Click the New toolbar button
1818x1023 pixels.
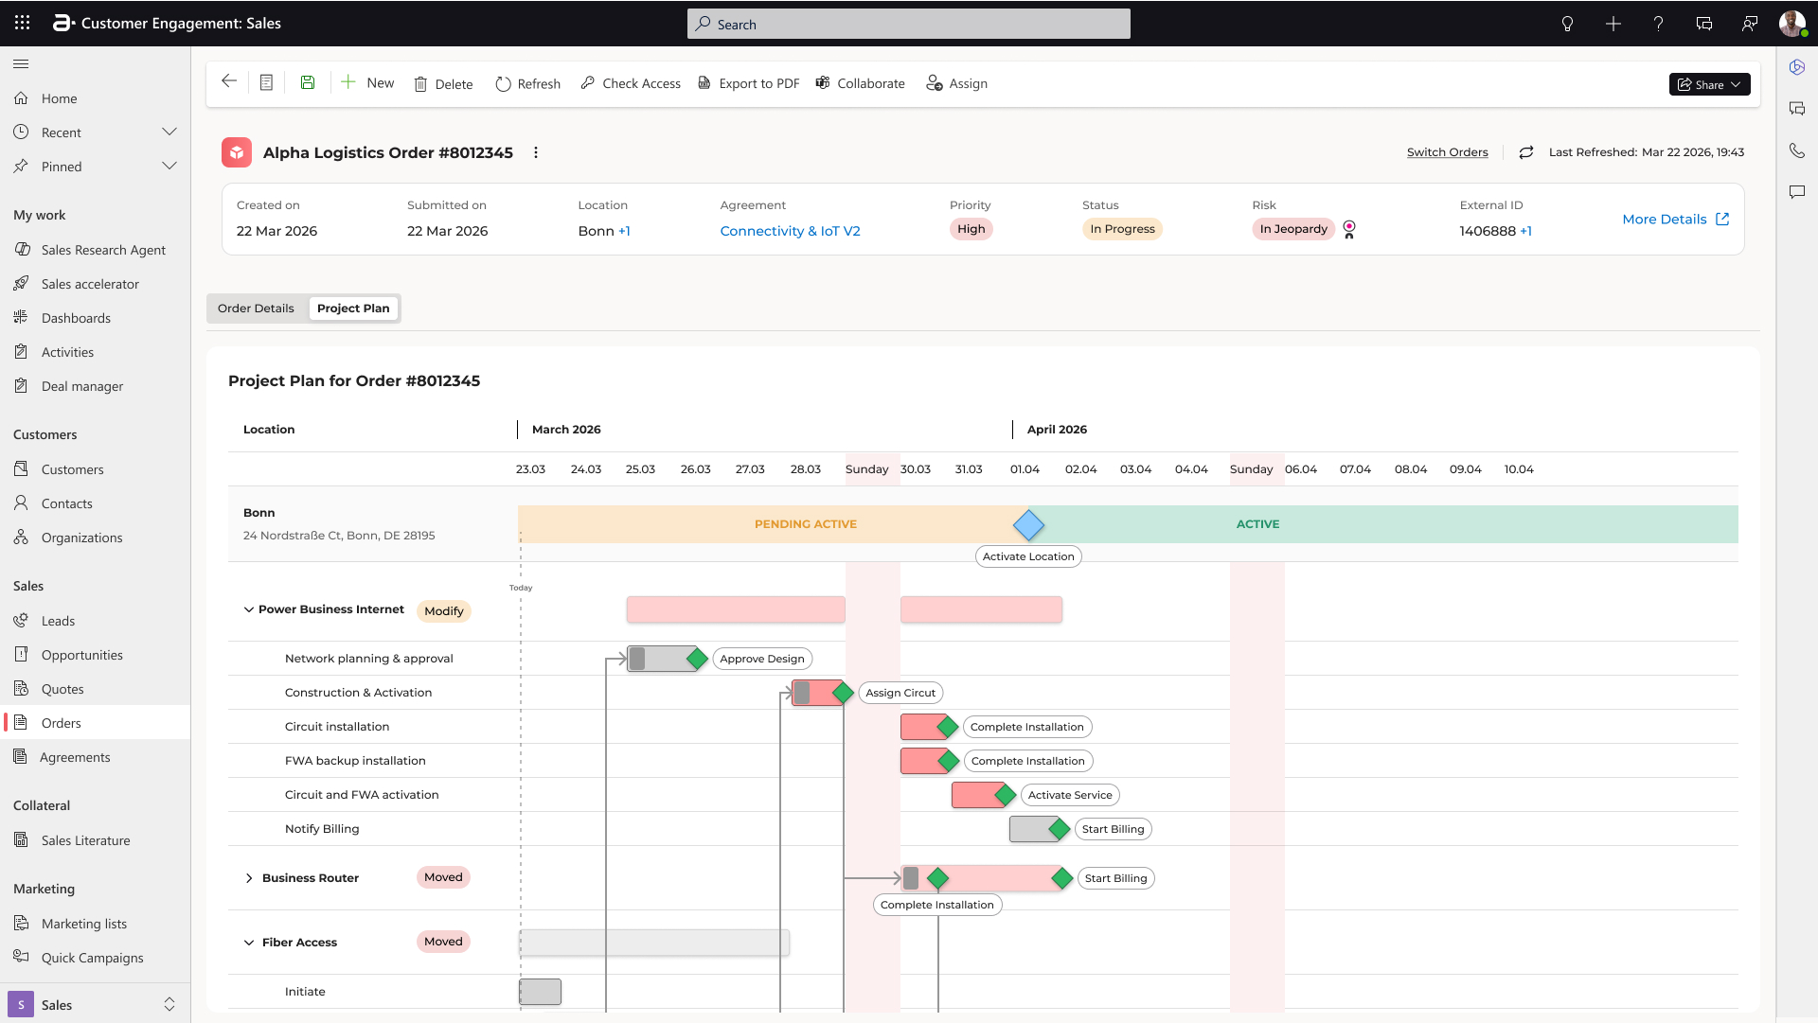tap(367, 82)
